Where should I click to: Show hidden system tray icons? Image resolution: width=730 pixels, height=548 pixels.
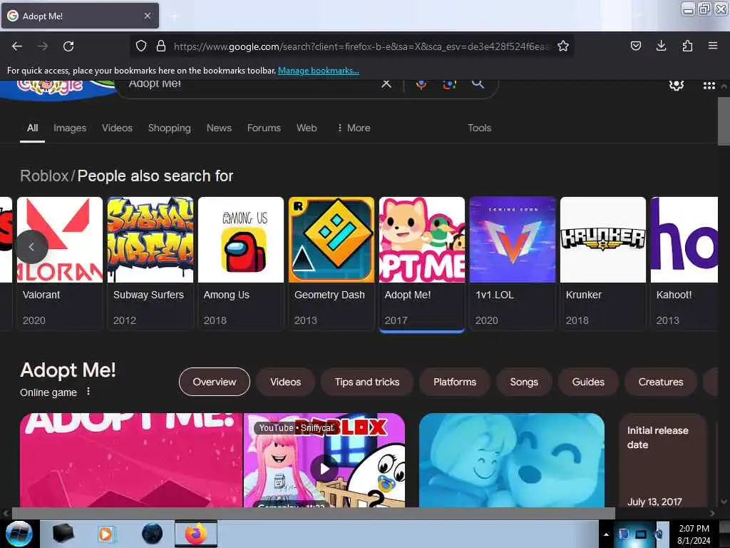click(x=606, y=534)
